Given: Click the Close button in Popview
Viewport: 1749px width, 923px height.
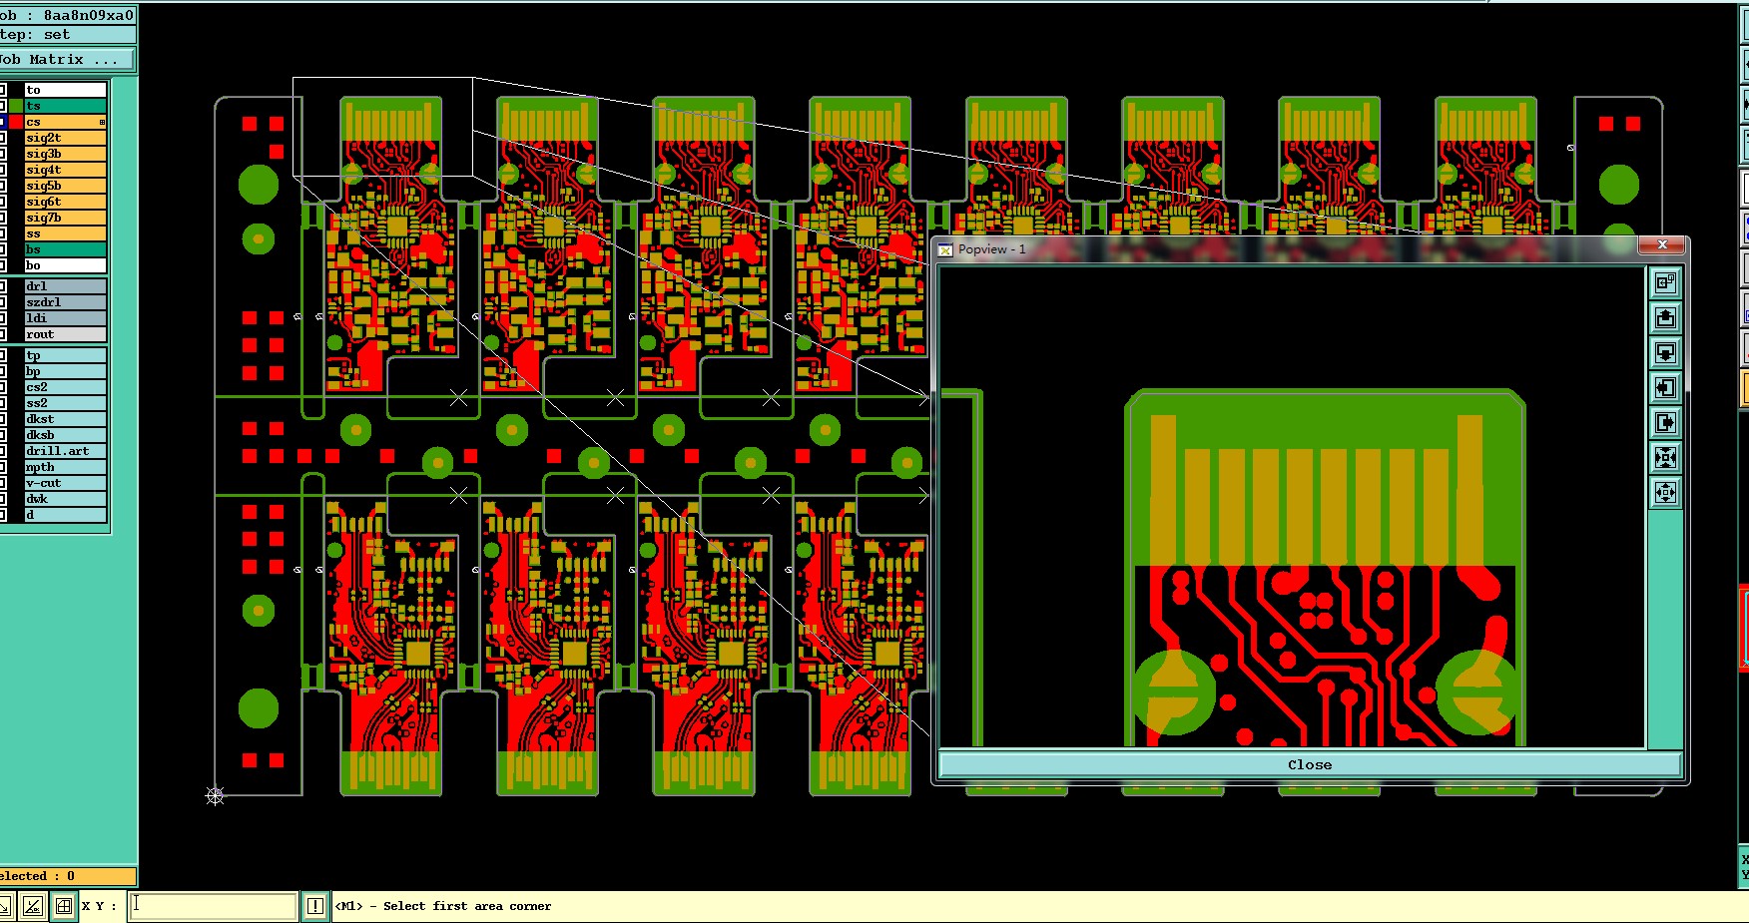Looking at the screenshot, I should 1310,764.
